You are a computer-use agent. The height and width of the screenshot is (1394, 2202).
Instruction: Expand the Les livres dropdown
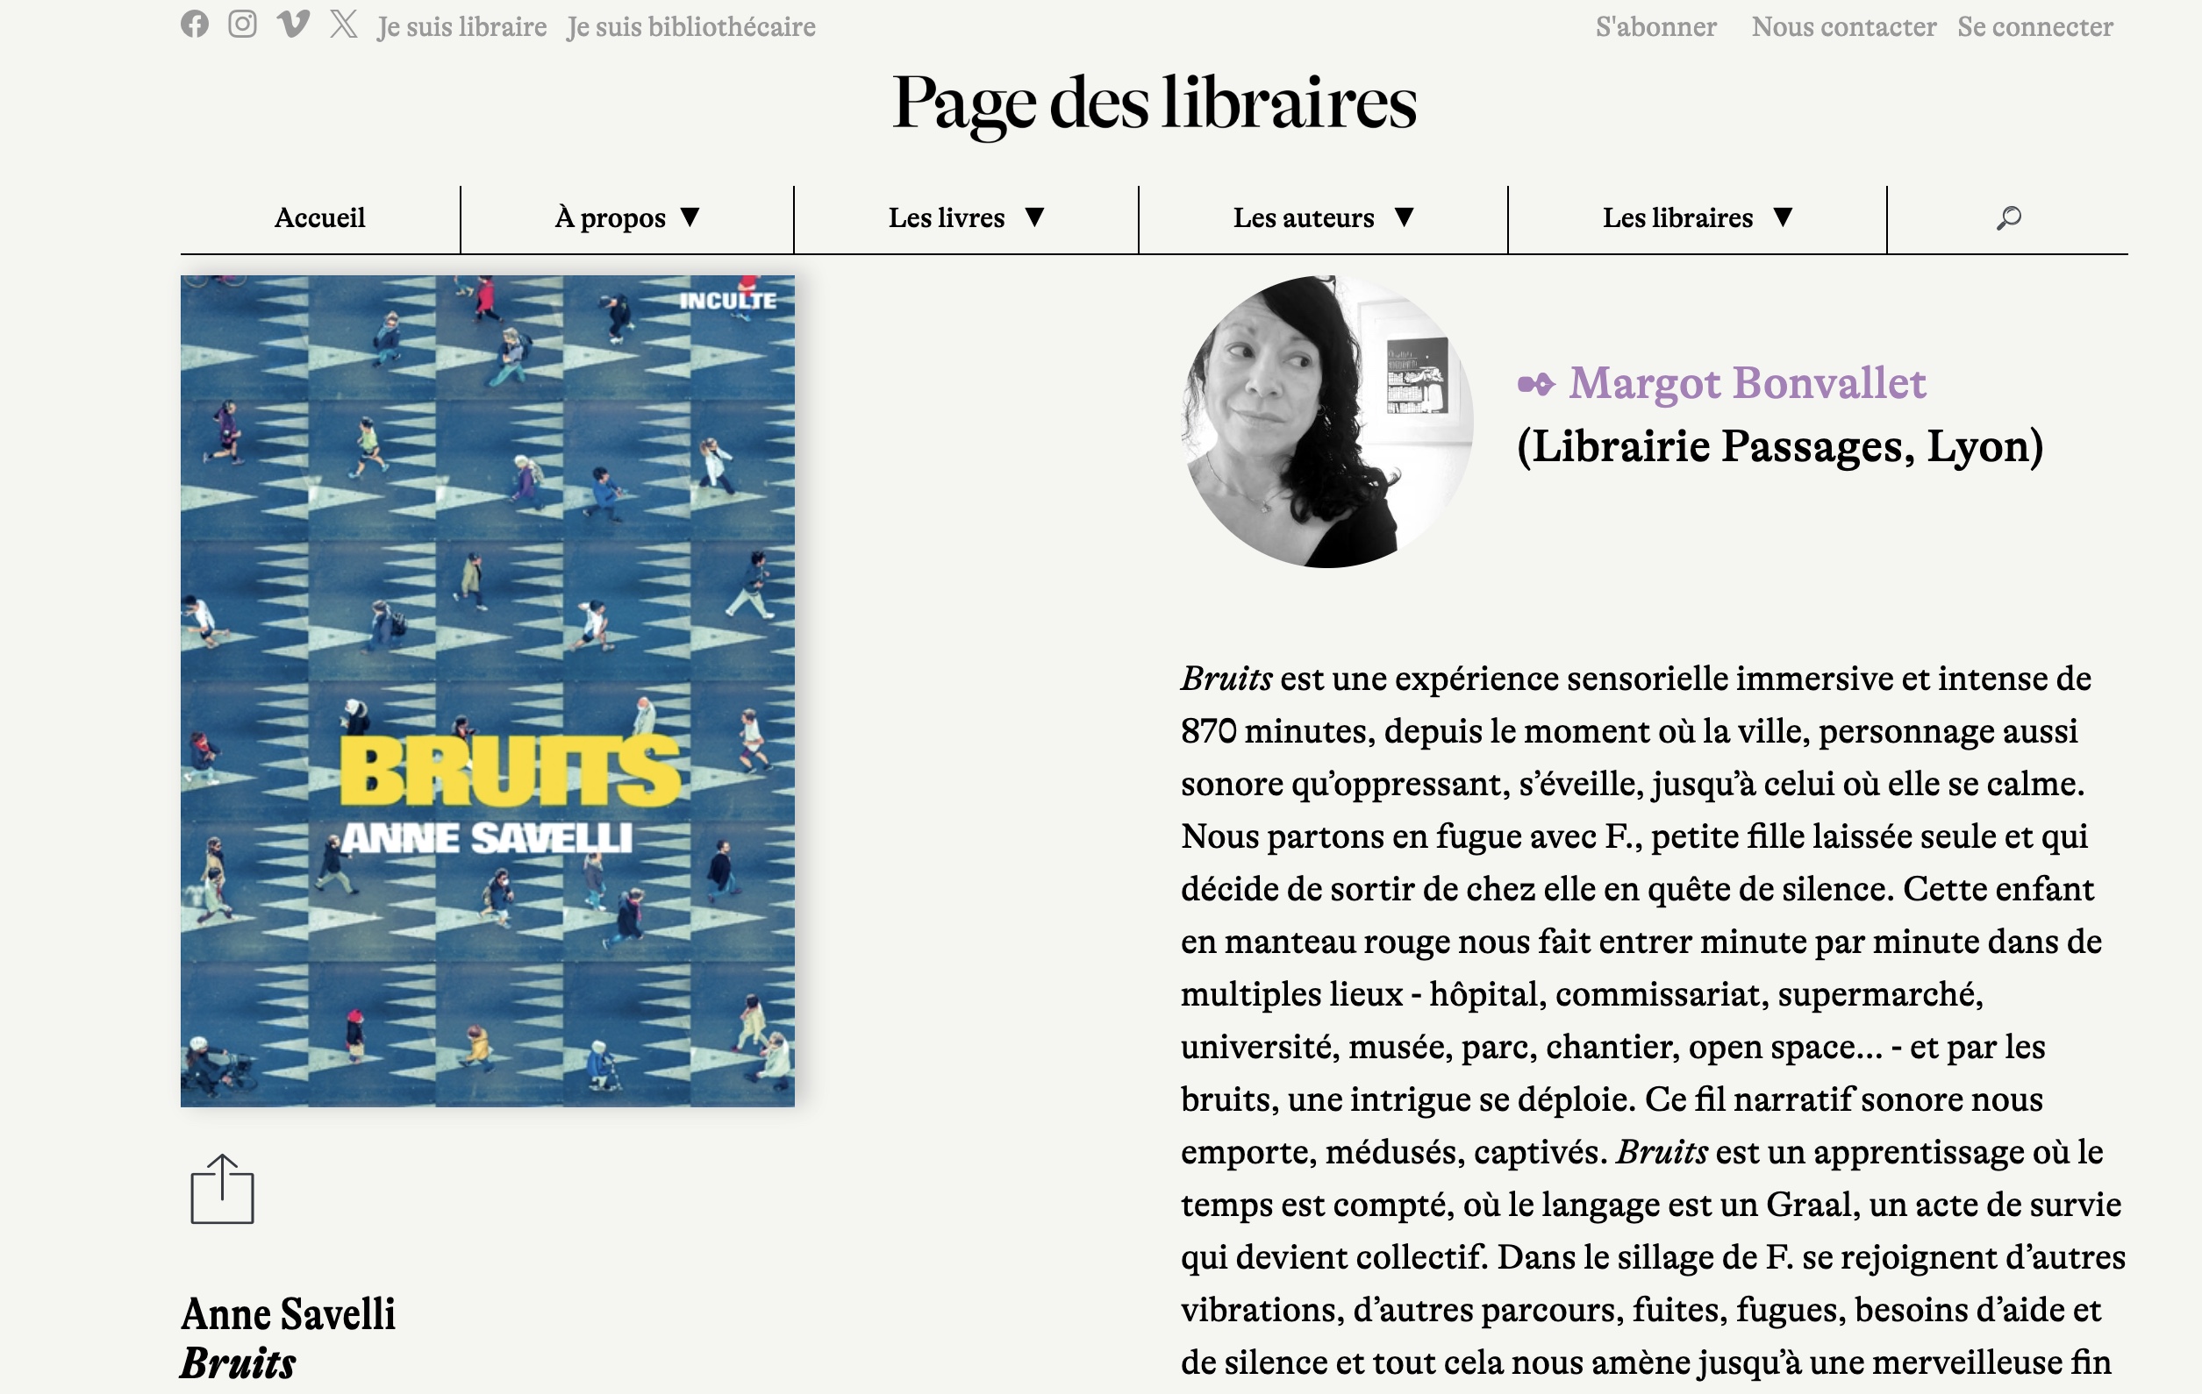966,217
